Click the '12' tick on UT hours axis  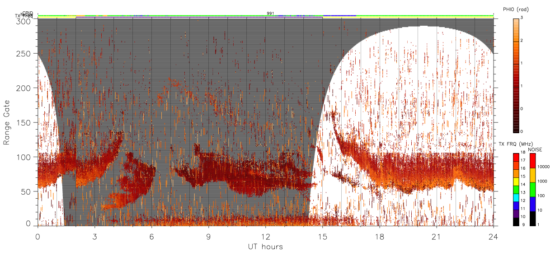click(x=265, y=236)
